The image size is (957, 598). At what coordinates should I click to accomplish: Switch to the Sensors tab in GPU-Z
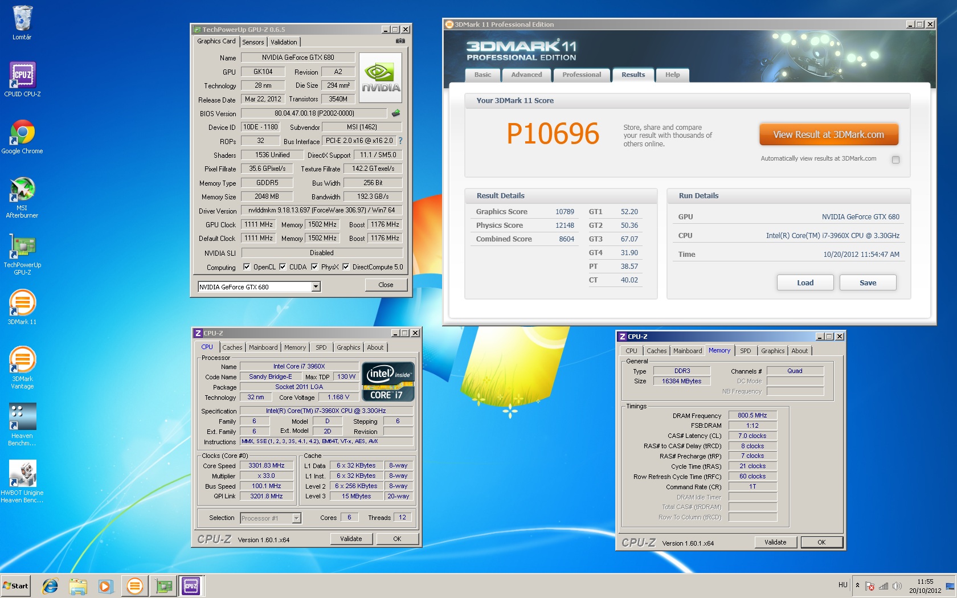point(253,42)
